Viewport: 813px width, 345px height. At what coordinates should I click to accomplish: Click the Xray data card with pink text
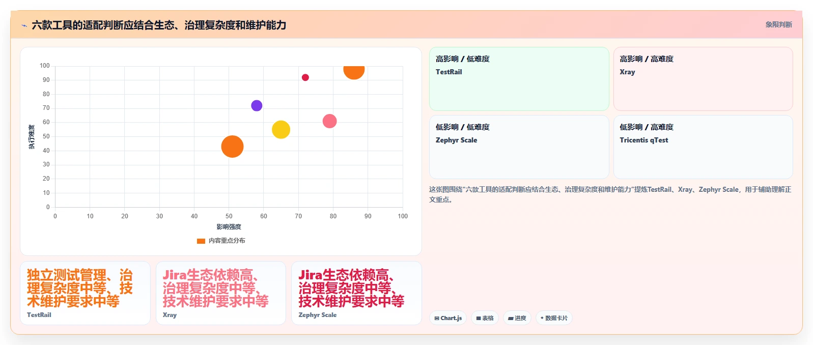pos(221,293)
